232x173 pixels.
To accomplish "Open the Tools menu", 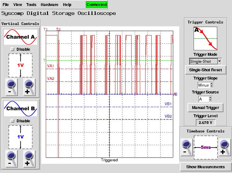I will (x=31, y=5).
